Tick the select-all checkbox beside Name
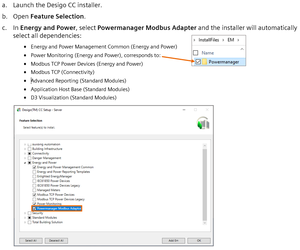Viewport: 300px width, 250px height. click(x=196, y=53)
